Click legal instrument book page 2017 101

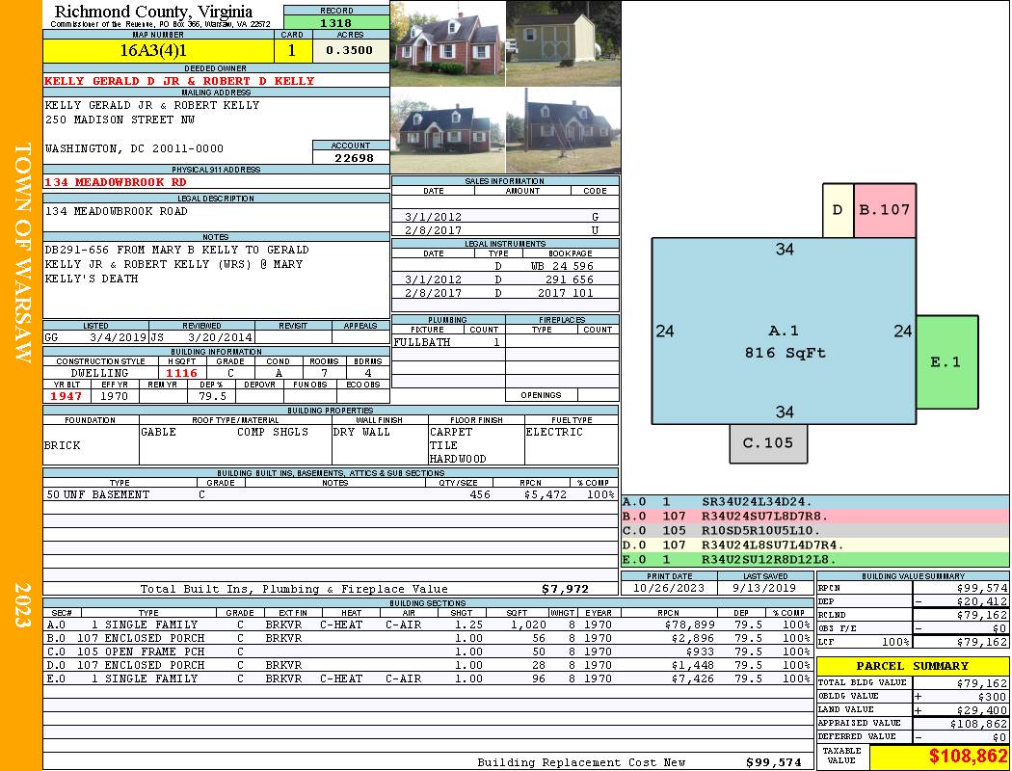[x=566, y=293]
